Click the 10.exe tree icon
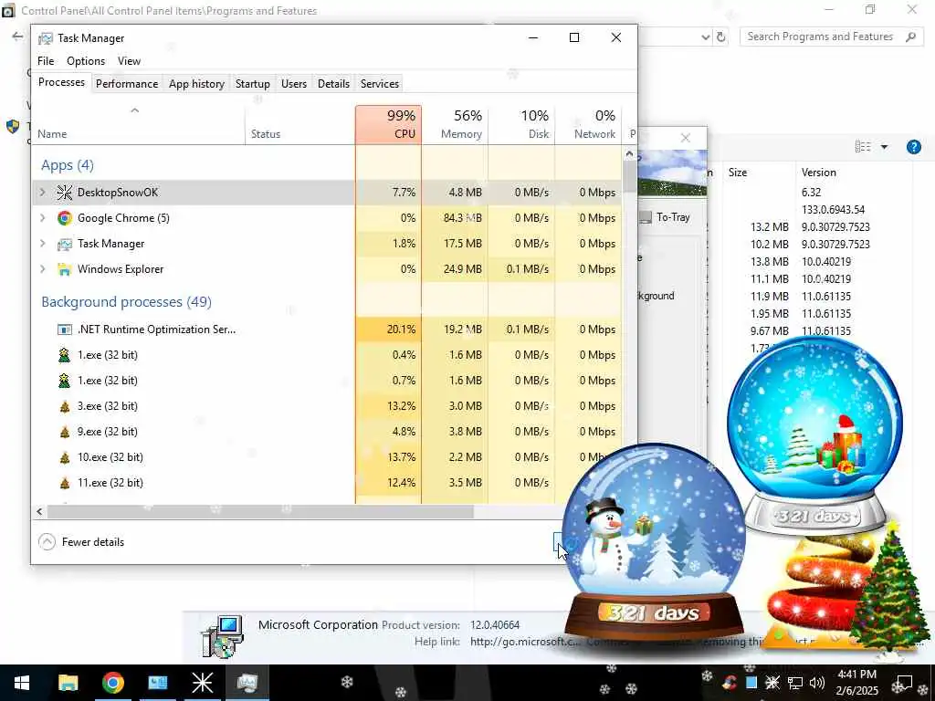Screen dimensions: 935x701 point(65,457)
